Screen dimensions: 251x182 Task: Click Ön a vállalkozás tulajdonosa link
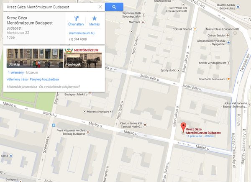pos(59,87)
